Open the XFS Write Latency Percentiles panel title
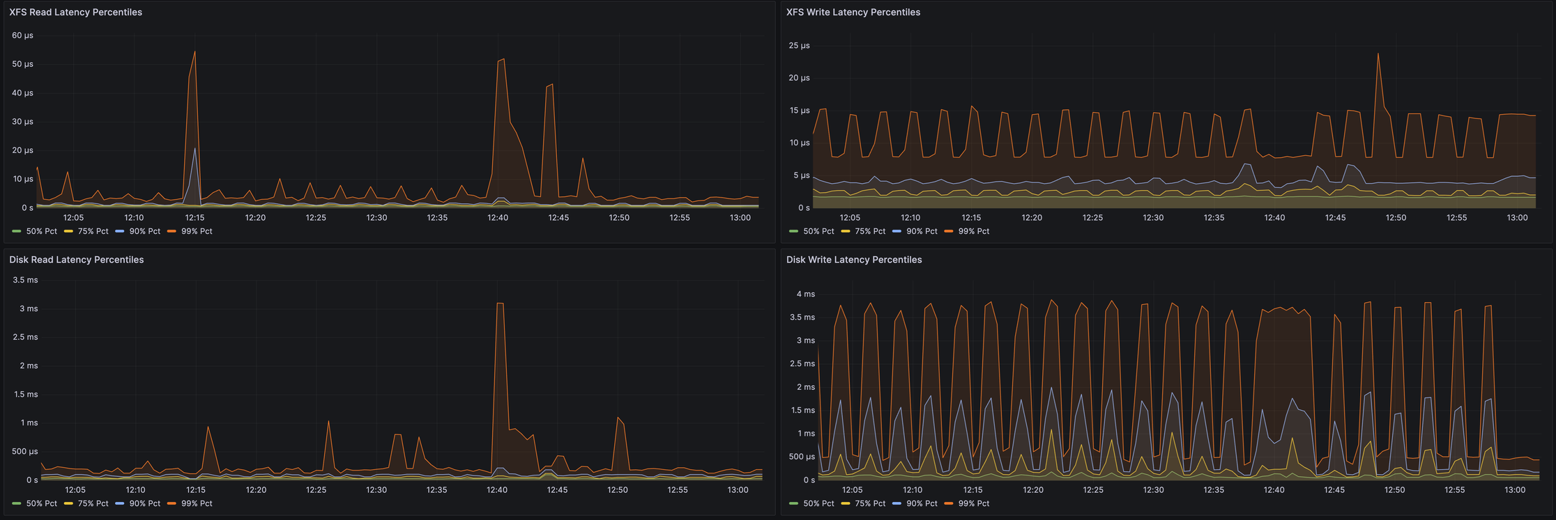Screen dimensions: 1556x520 (853, 13)
